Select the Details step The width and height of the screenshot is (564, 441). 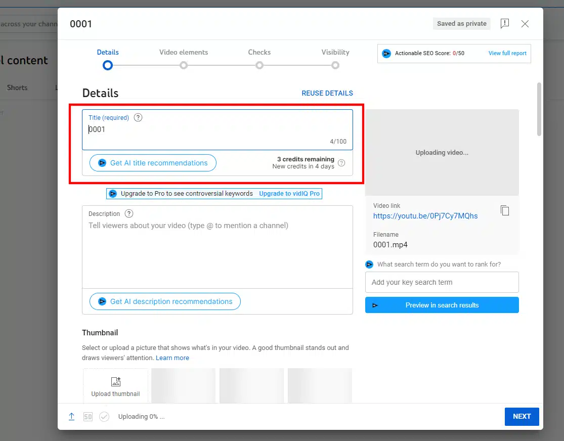click(107, 65)
